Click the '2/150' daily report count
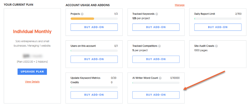This screenshot has width=251, height=106. point(238,14)
